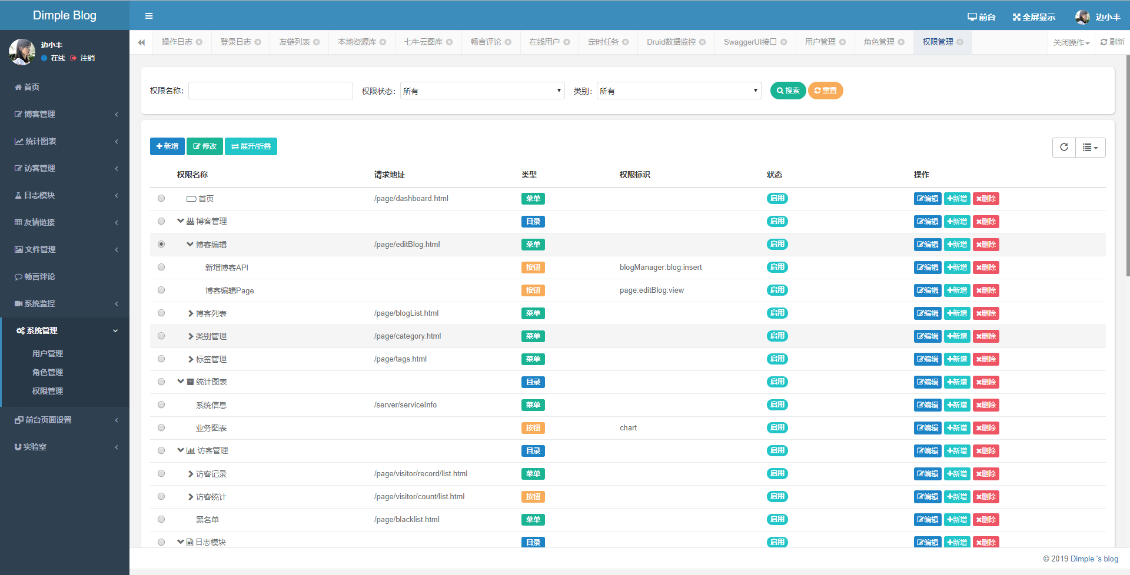Viewport: 1130px width, 575px height.
Task: Select radio button for 业务图表 row
Action: tap(161, 428)
